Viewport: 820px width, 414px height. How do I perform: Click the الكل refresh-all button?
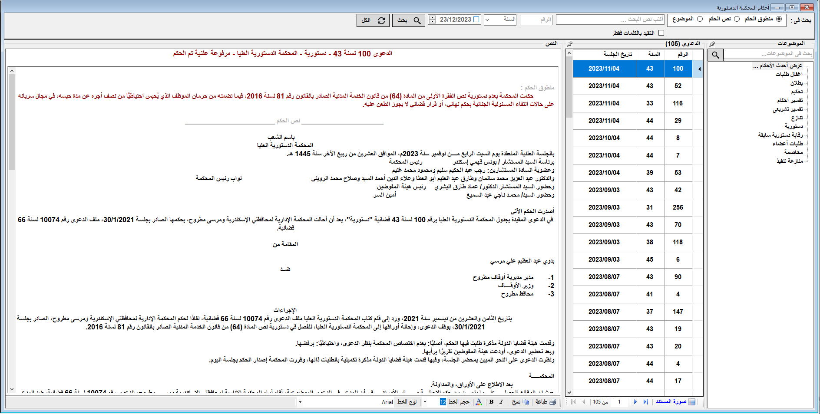point(374,20)
